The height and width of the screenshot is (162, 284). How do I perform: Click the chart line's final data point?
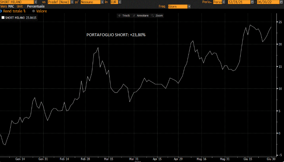(x=271, y=27)
